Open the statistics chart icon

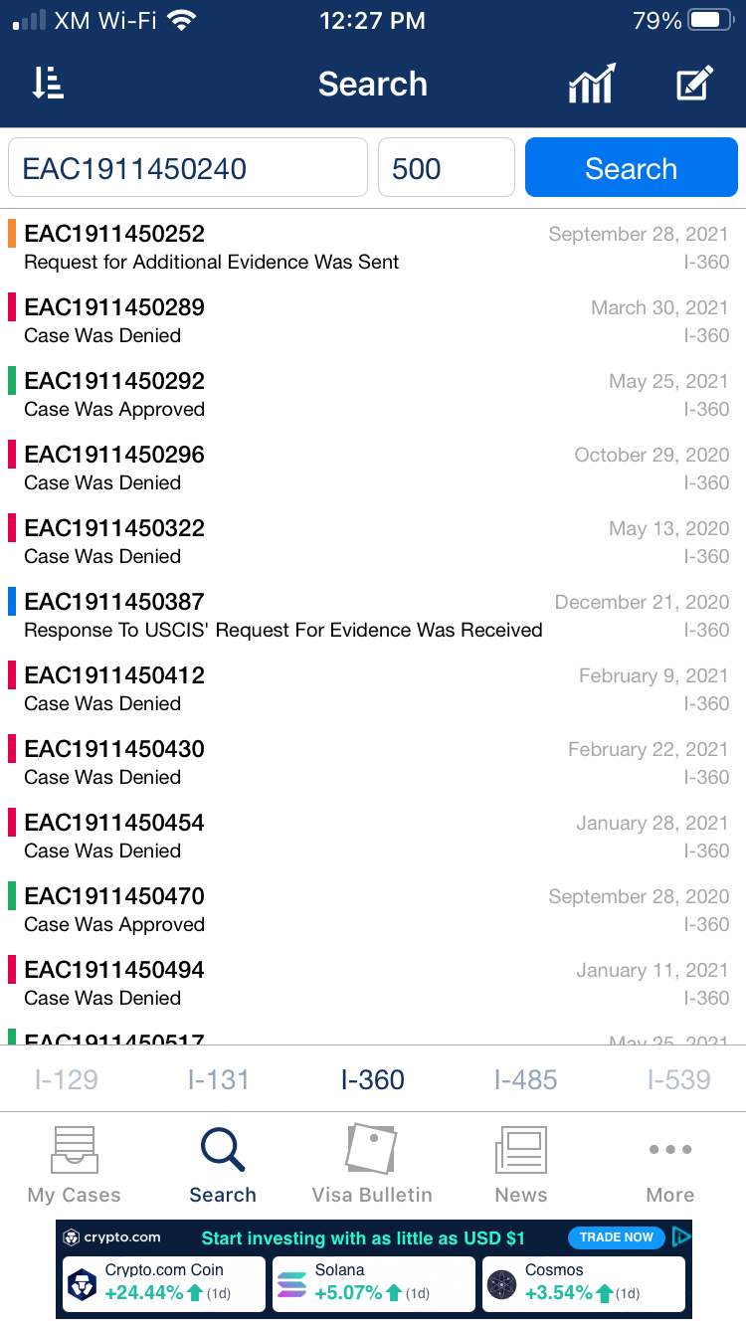point(592,84)
